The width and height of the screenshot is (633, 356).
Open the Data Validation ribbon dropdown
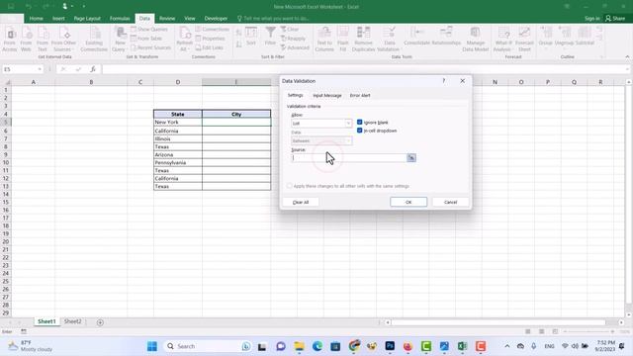pyautogui.click(x=389, y=46)
